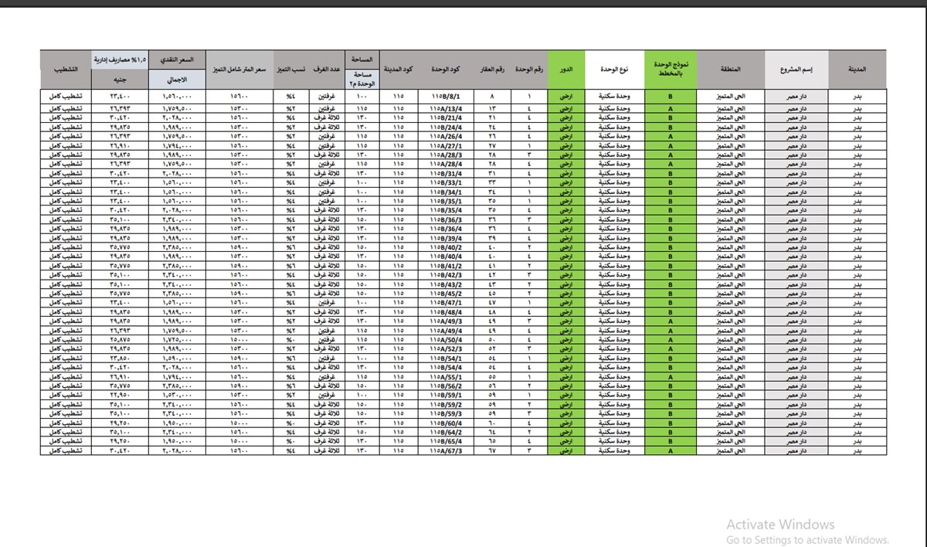Click the رقم العقار column header

point(493,70)
